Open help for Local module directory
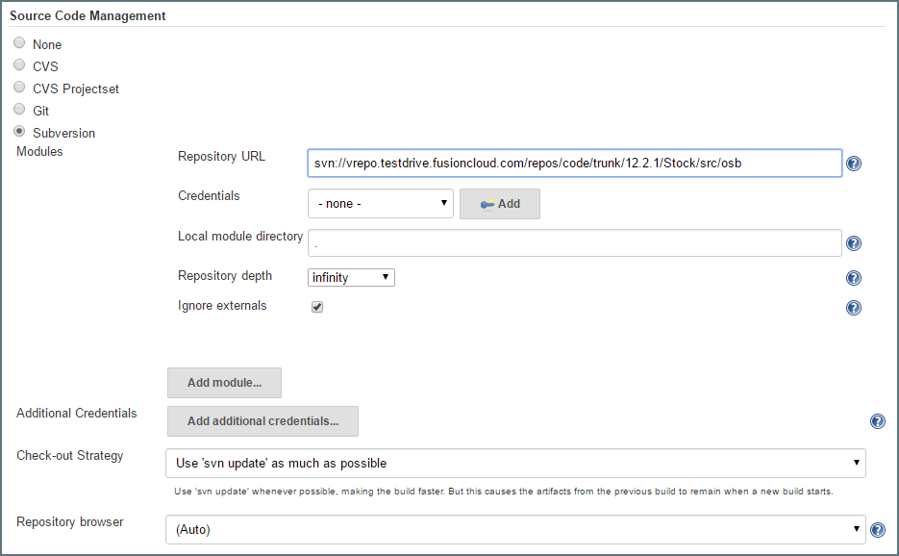 (853, 244)
